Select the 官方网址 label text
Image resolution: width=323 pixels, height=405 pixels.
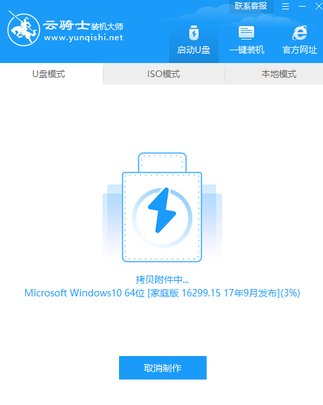tap(300, 50)
